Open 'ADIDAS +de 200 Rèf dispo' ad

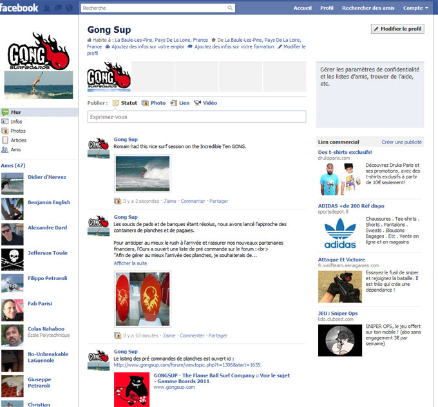351,206
